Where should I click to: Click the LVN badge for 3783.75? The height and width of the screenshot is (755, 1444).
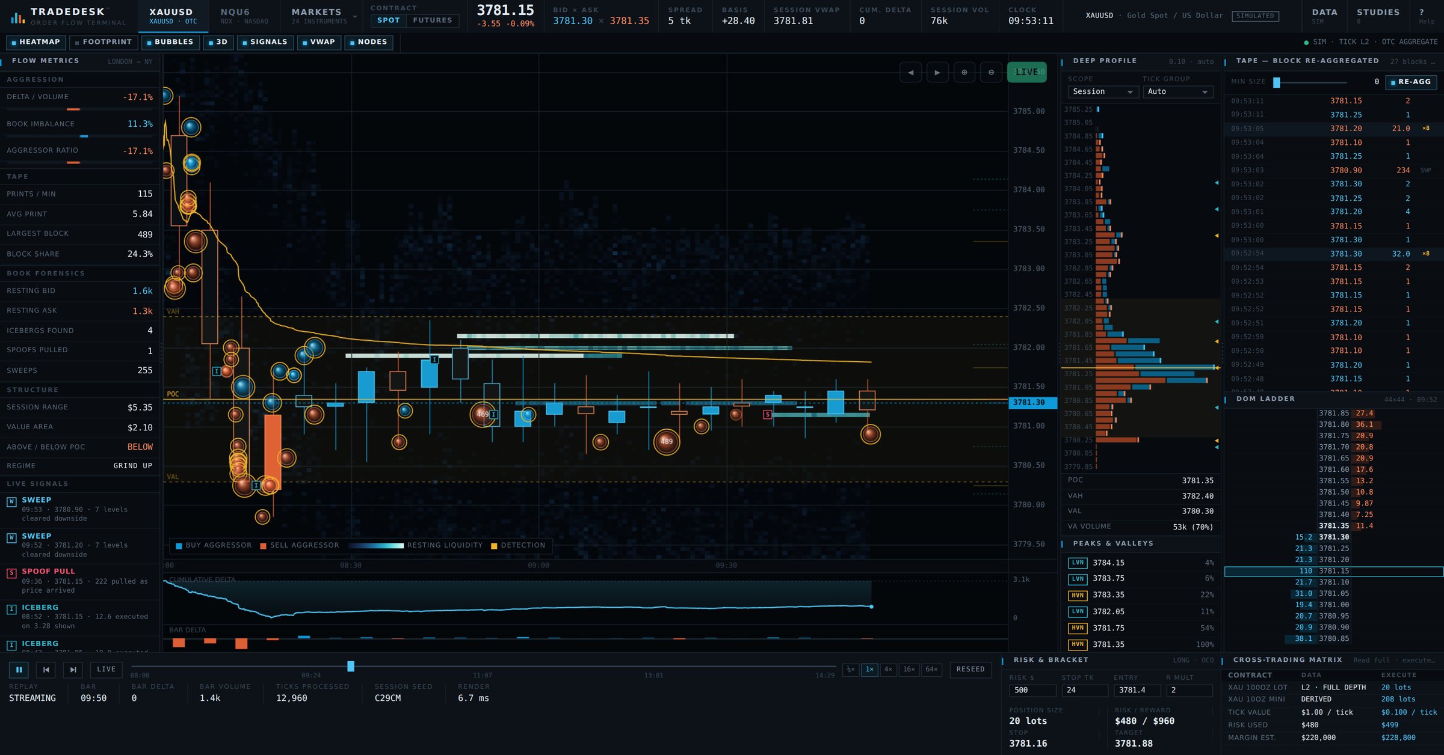(1077, 579)
